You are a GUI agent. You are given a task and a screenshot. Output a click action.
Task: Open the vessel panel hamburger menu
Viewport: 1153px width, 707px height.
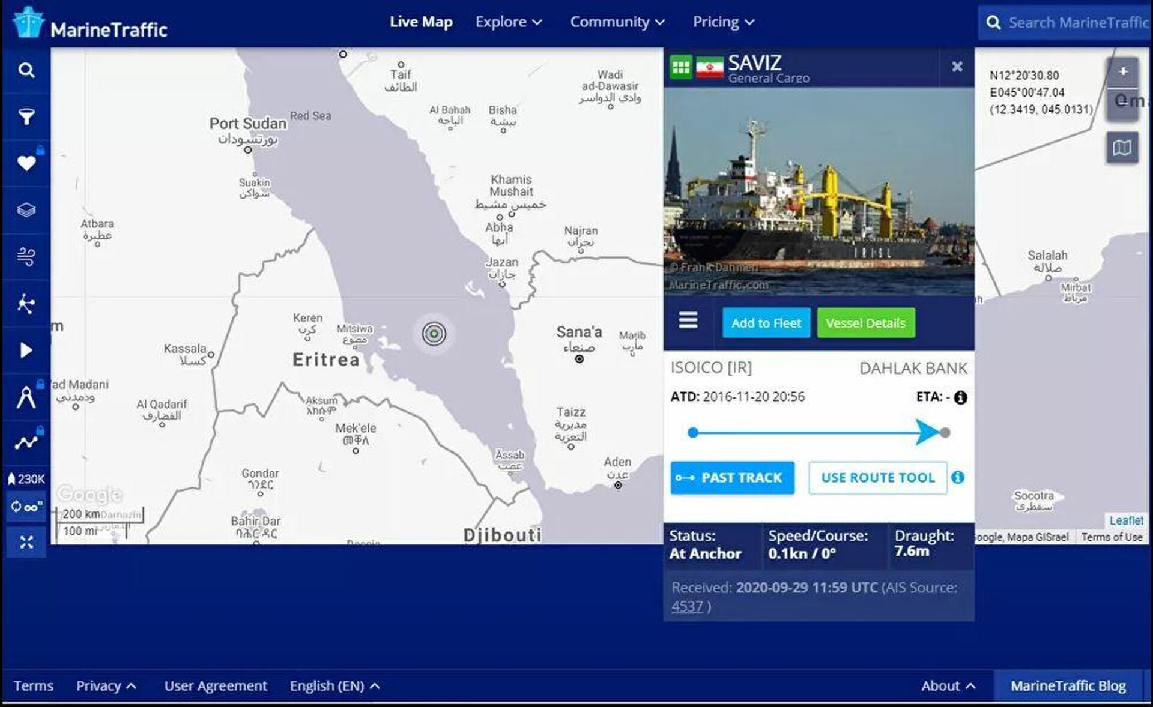pos(688,321)
